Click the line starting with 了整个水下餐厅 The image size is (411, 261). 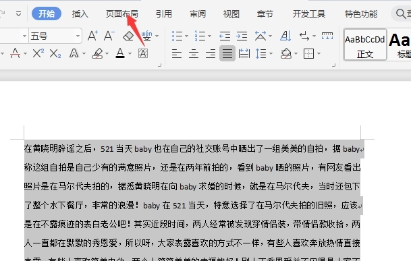coord(194,205)
